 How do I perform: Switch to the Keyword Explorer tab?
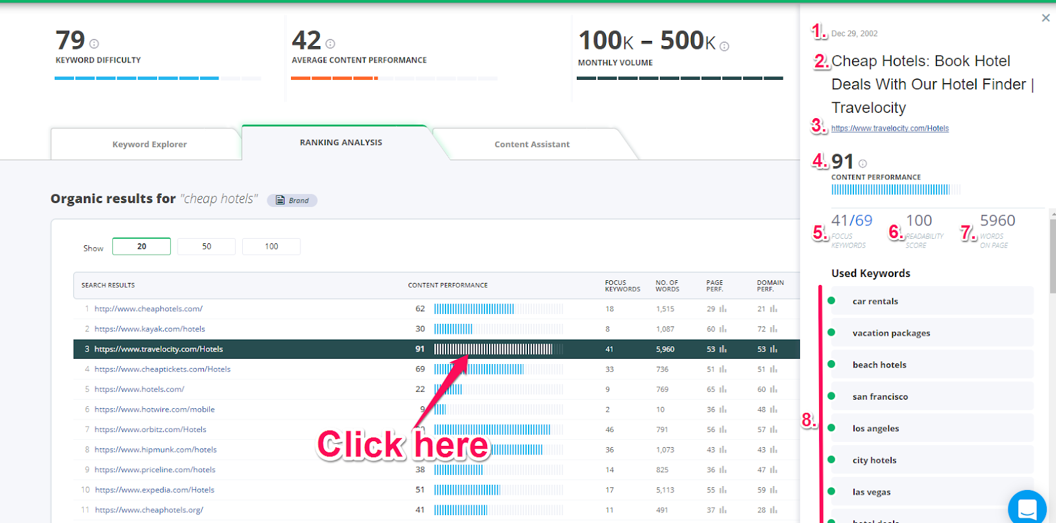pyautogui.click(x=149, y=144)
